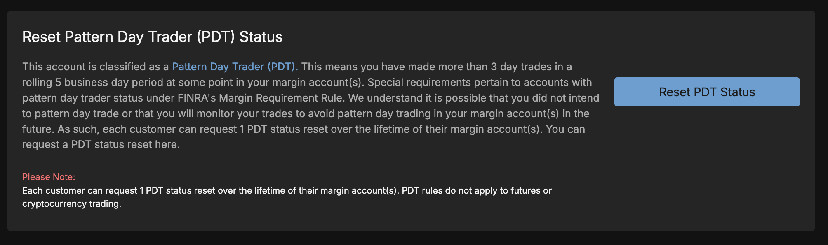828x245 pixels.
Task: Click the Reset PDT Status button
Action: point(707,92)
